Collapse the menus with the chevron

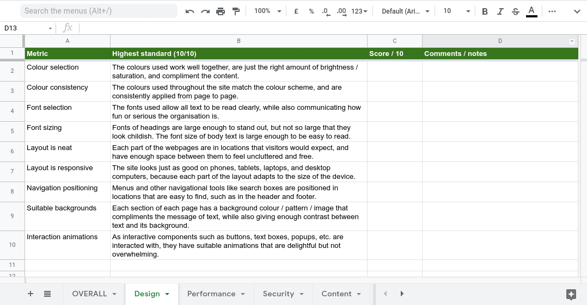[577, 11]
